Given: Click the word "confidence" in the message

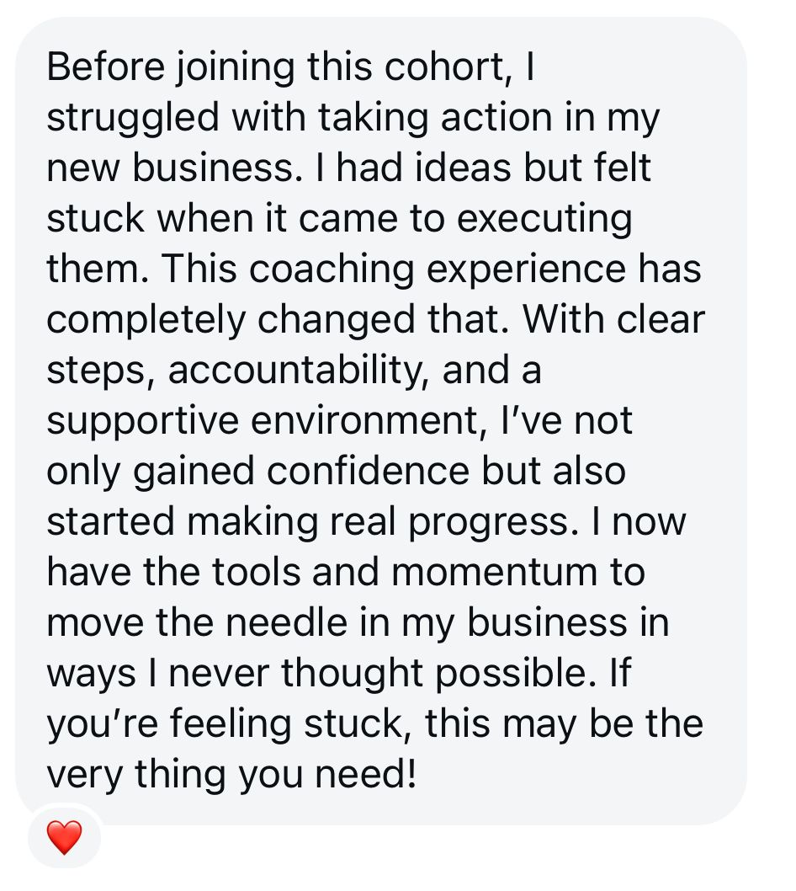Looking at the screenshot, I should (368, 472).
